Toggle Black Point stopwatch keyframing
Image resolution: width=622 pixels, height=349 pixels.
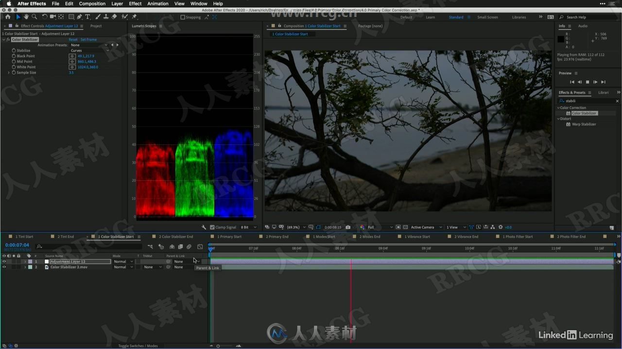coord(14,56)
